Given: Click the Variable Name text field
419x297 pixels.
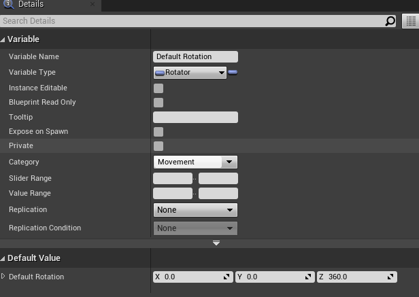Looking at the screenshot, I should 196,56.
